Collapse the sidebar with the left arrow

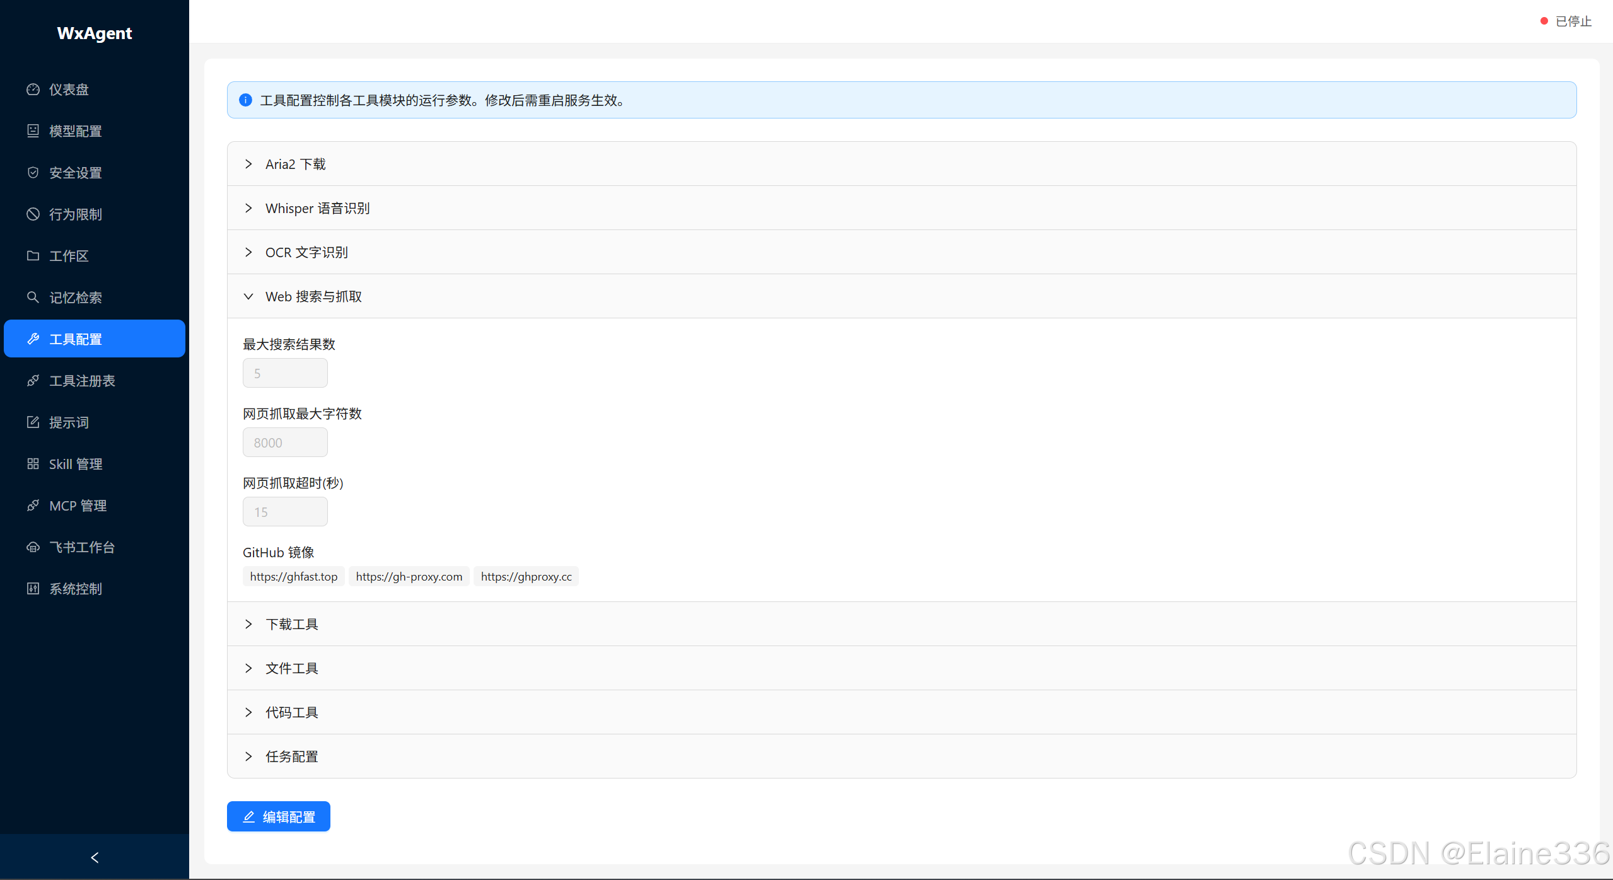pos(95,857)
